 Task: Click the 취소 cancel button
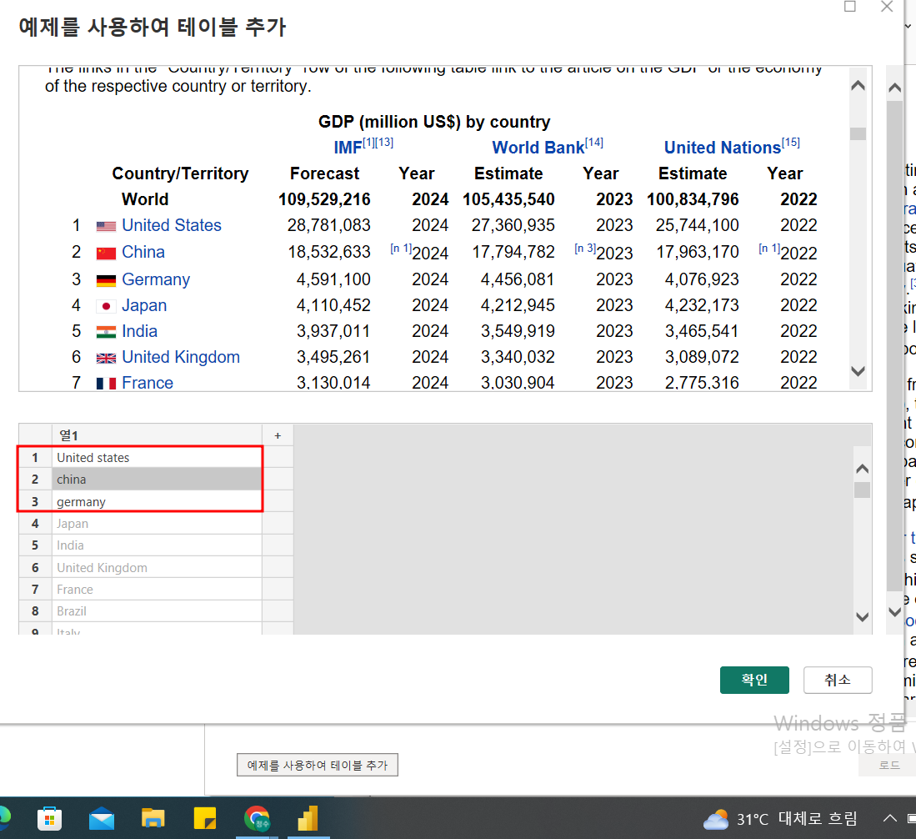tap(837, 680)
